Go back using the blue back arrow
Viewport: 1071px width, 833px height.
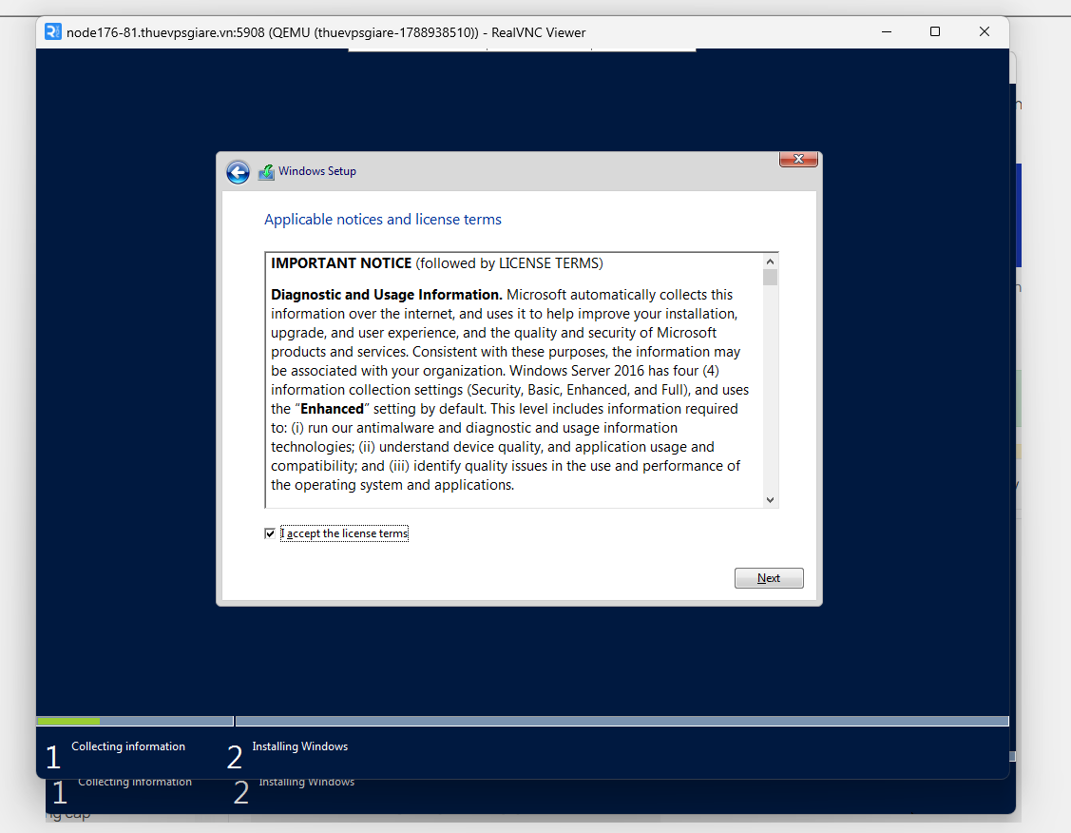(238, 172)
